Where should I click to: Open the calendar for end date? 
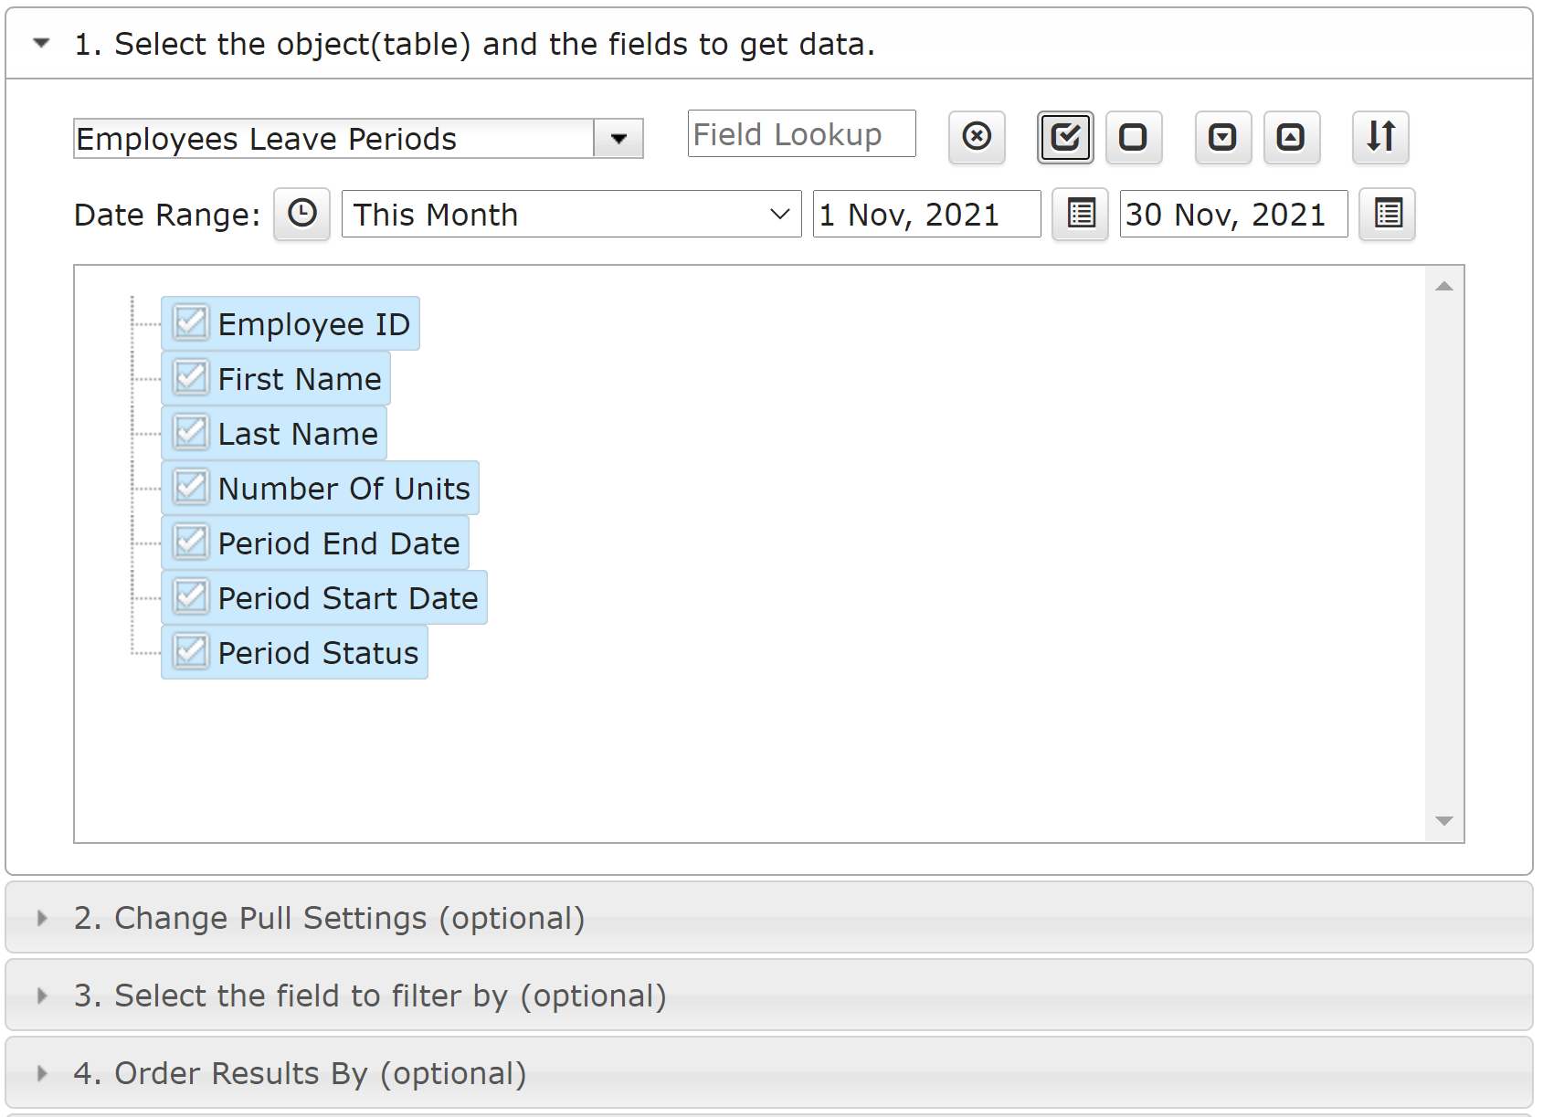click(1387, 214)
